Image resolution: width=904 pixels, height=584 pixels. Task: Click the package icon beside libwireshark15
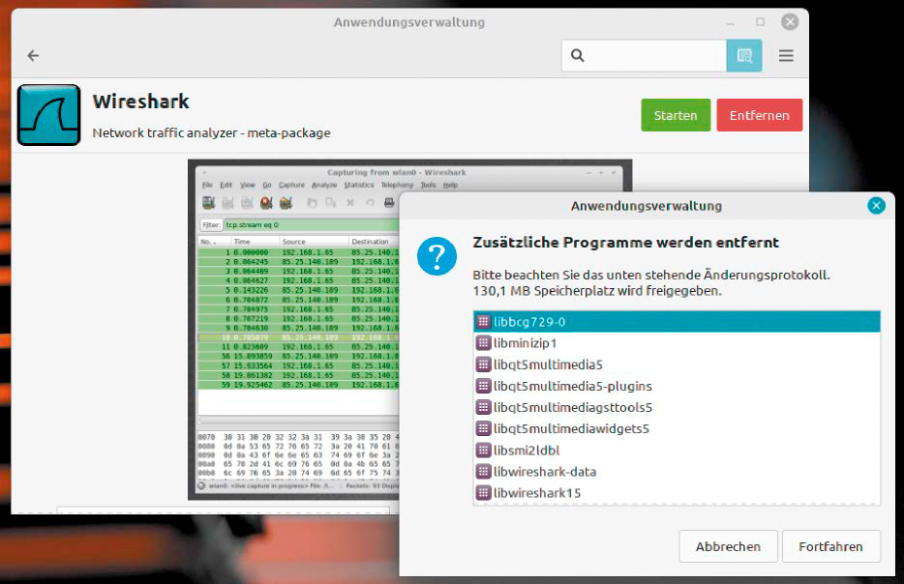click(x=483, y=492)
